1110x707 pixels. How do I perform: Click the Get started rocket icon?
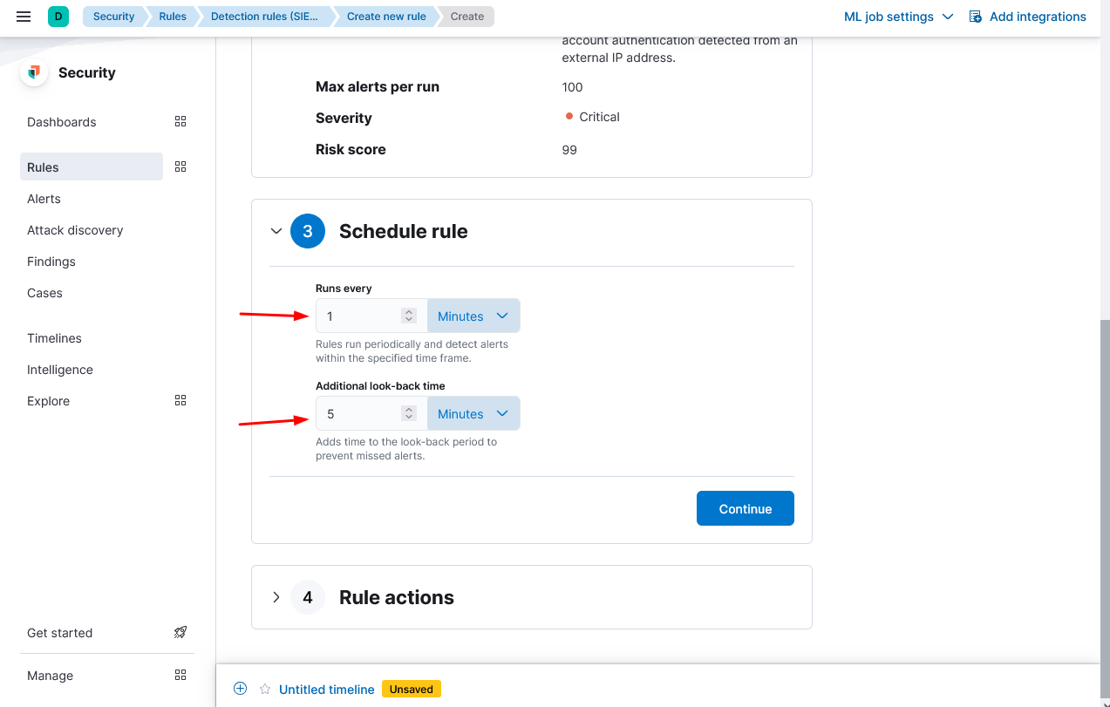tap(180, 633)
